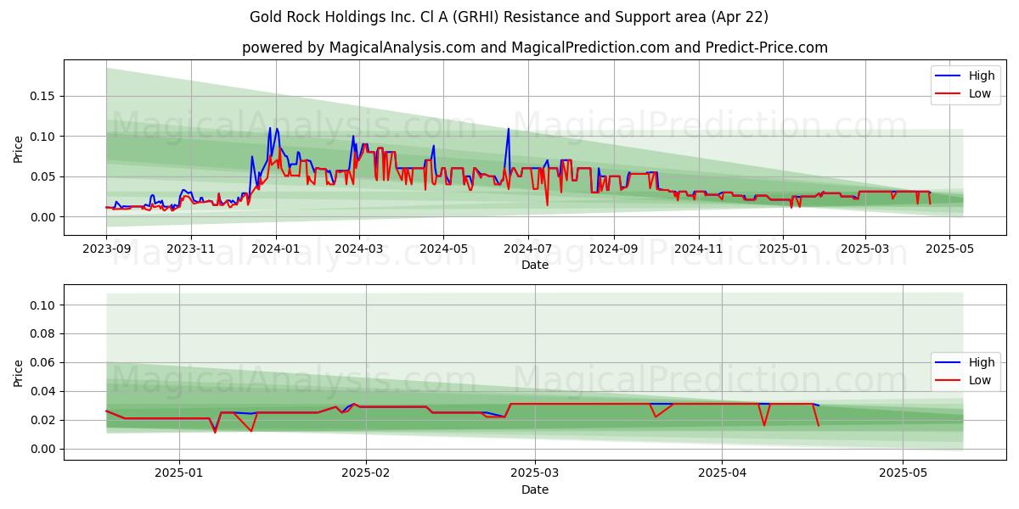
Task: Click the '0.06' y-axis label on lower chart
Action: 42,363
